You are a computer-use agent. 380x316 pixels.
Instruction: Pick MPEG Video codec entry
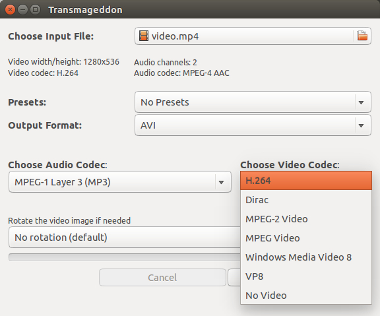tap(306, 238)
